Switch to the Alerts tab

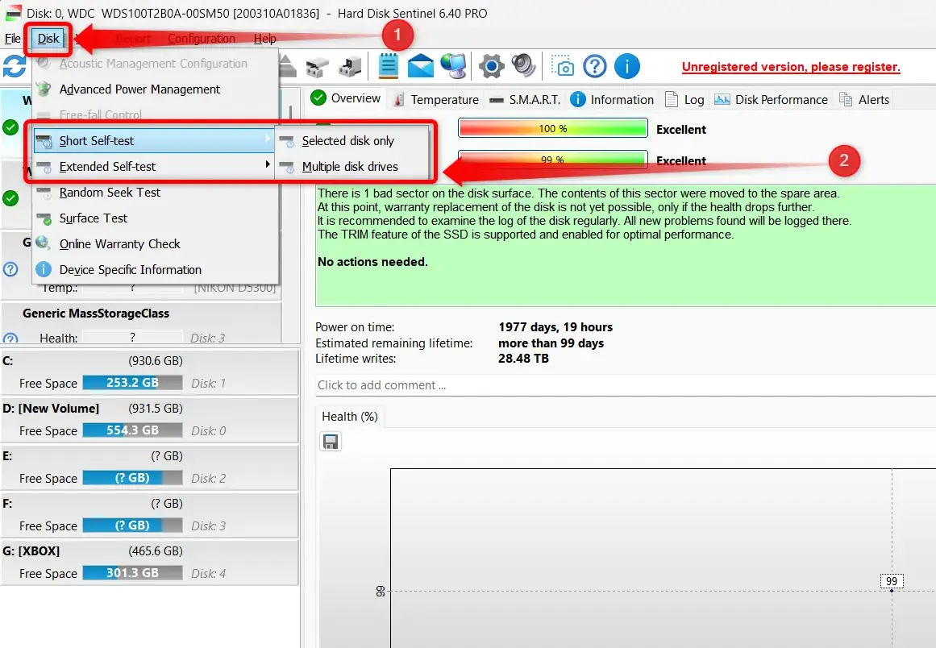[x=864, y=100]
